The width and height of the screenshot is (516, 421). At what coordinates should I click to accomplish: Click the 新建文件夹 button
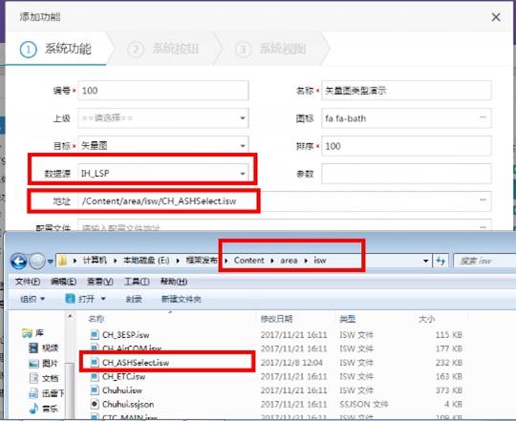tap(181, 299)
